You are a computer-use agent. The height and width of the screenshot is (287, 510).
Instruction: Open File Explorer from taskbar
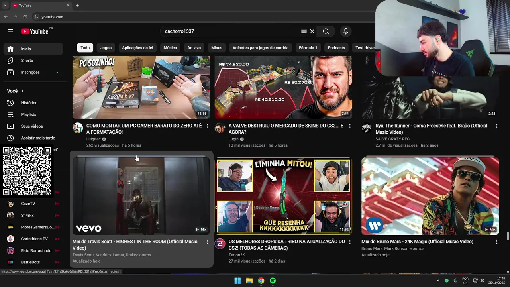(249, 281)
